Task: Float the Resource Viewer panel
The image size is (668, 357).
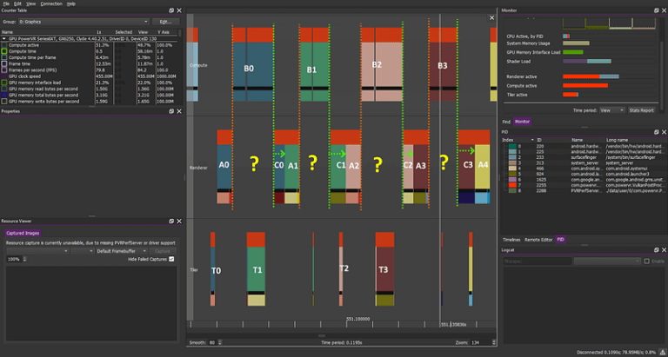Action: pyautogui.click(x=171, y=221)
